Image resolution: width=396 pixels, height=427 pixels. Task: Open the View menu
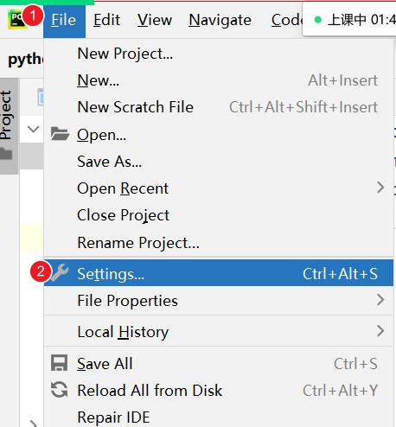tap(155, 20)
